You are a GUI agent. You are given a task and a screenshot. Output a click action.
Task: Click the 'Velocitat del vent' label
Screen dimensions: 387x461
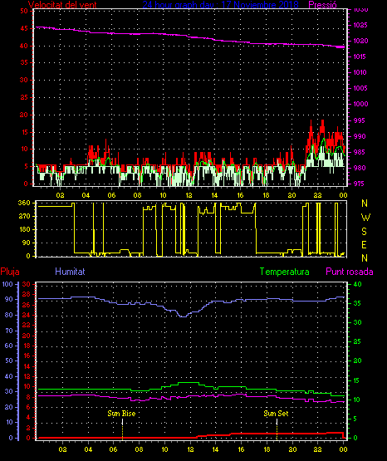tap(62, 5)
